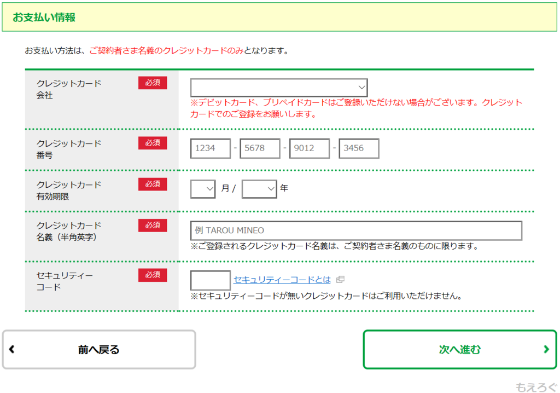Click fourth card number field showing 3456
The image size is (560, 393).
tap(359, 148)
